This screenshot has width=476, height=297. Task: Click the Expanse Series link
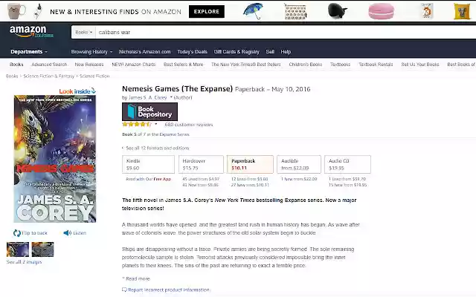pyautogui.click(x=173, y=134)
